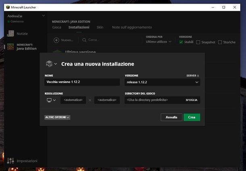Image resolution: width=246 pixels, height=171 pixels.
Task: Expand the AndreaZar account menu
Action: pyautogui.click(x=44, y=16)
